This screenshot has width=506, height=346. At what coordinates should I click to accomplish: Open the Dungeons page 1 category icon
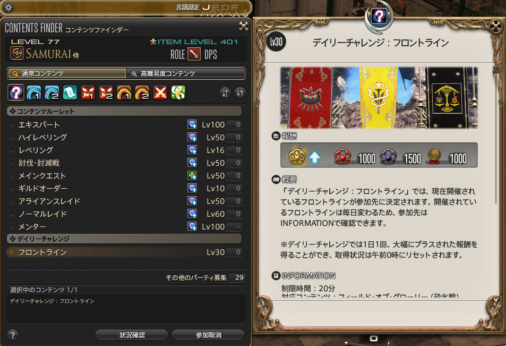tap(34, 92)
